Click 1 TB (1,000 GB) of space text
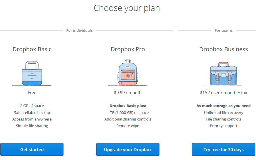The height and width of the screenshot is (160, 256). click(x=128, y=112)
